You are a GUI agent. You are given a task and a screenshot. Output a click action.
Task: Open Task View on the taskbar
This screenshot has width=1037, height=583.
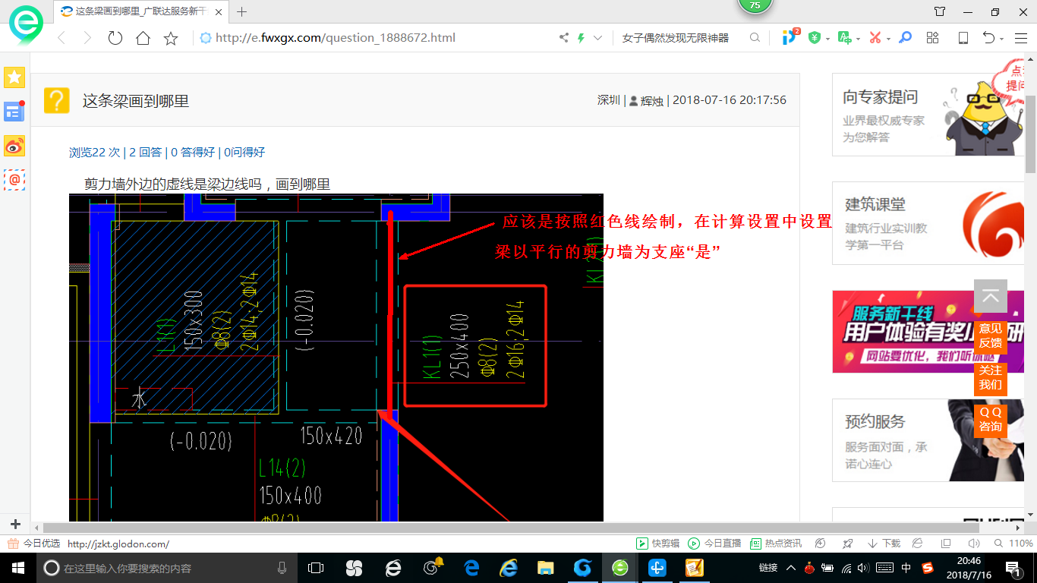click(x=316, y=568)
